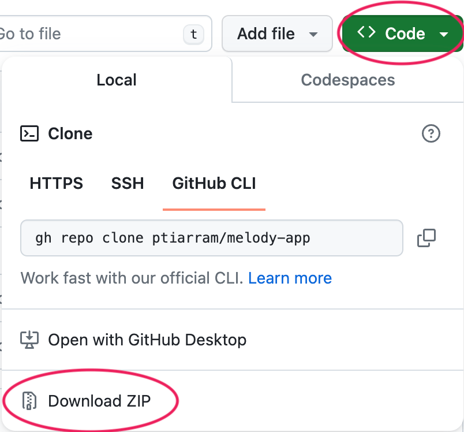Image resolution: width=464 pixels, height=432 pixels.
Task: Click the copy clone command icon
Action: point(426,238)
